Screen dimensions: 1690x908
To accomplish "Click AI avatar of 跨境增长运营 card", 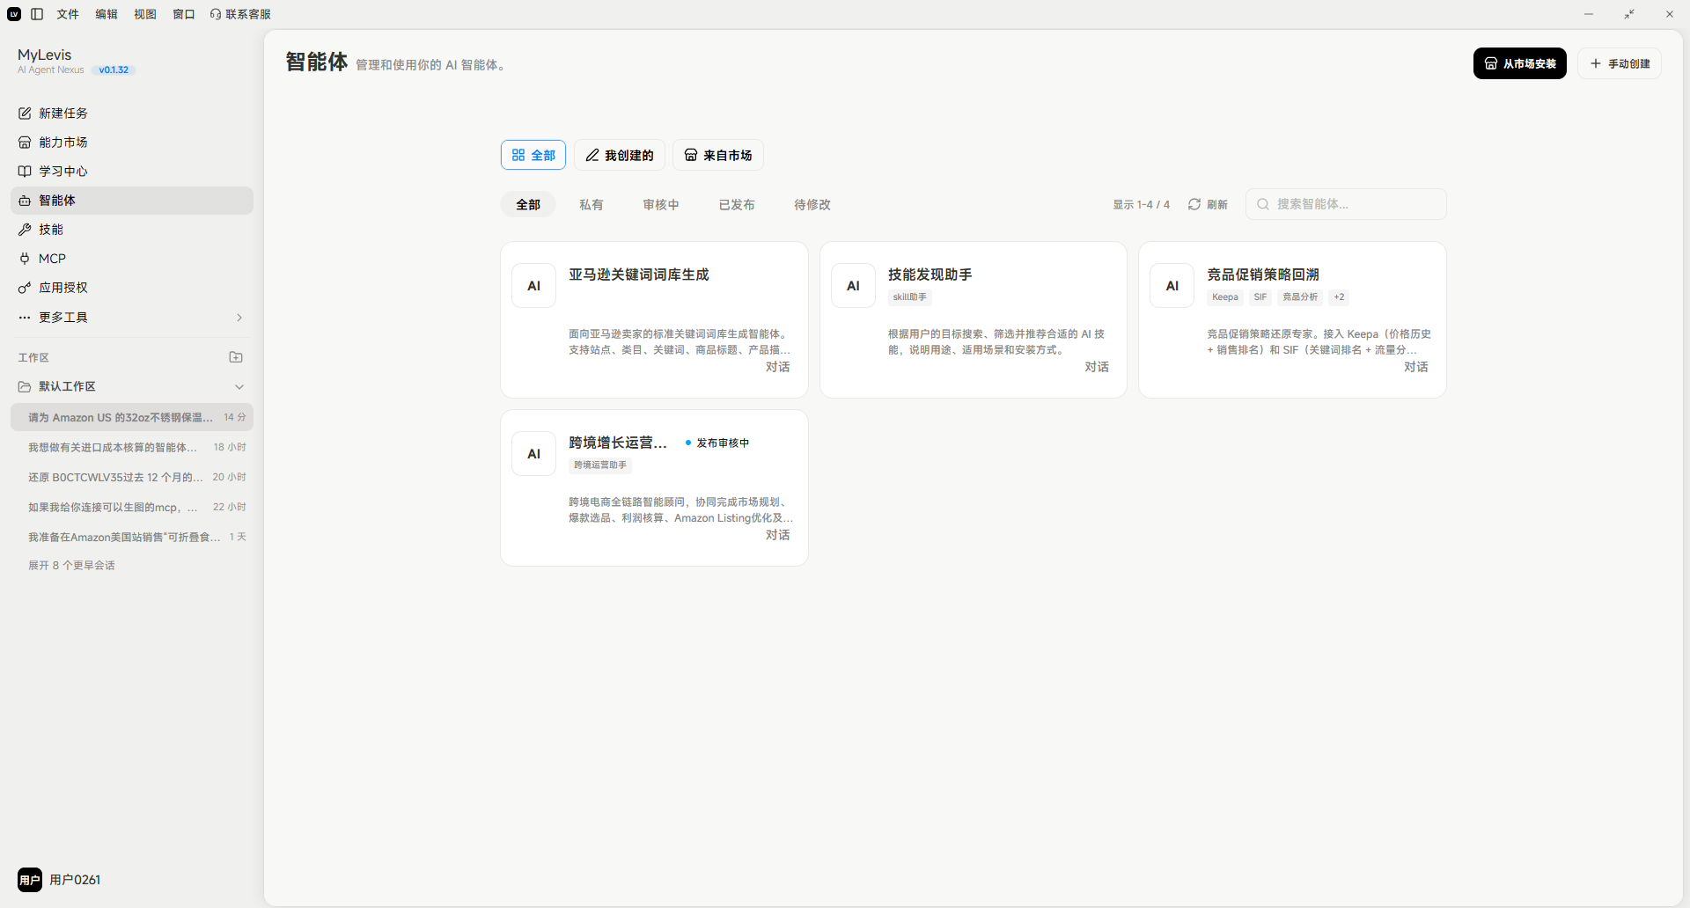I will tap(534, 454).
